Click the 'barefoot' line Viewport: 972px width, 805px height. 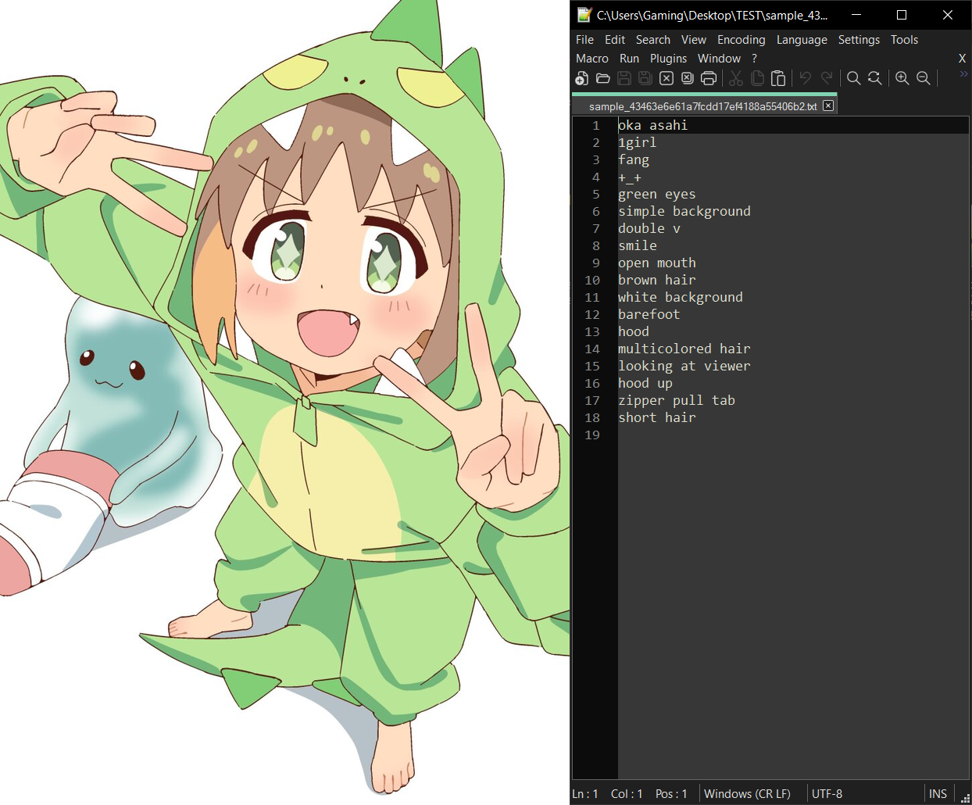[649, 314]
